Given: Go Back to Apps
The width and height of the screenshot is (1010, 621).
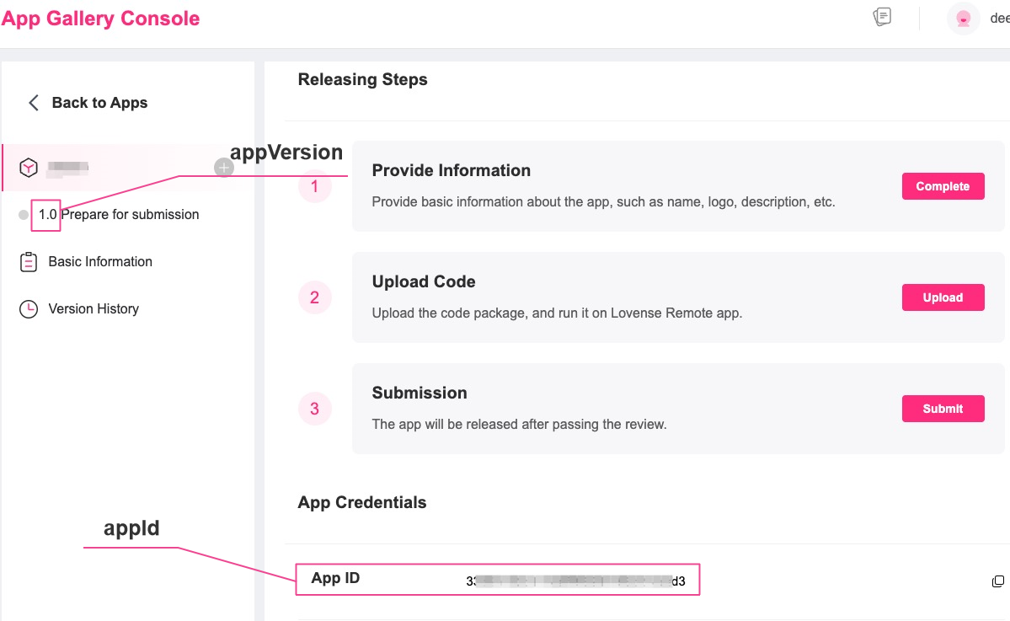Looking at the screenshot, I should point(99,103).
